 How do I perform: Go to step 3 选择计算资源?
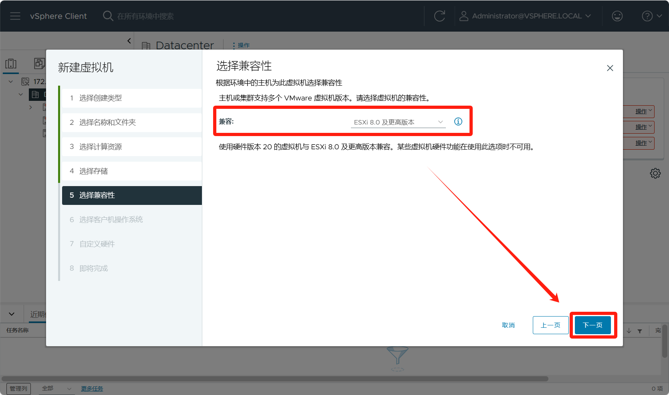pyautogui.click(x=100, y=147)
